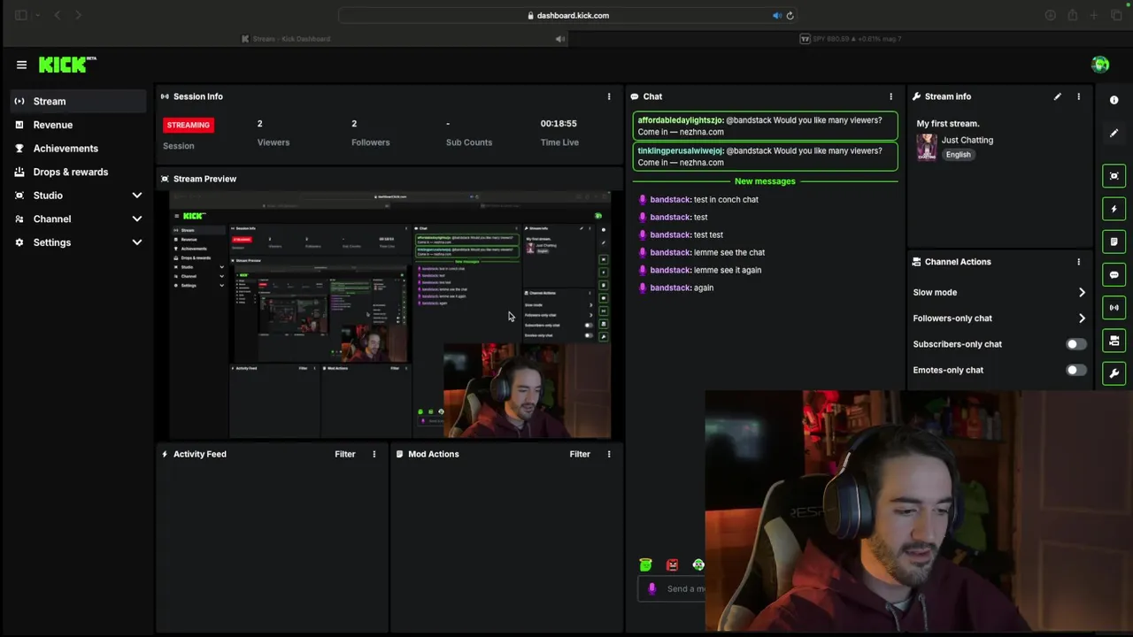The image size is (1133, 637).
Task: Mute audio via address bar speaker icon
Action: pyautogui.click(x=776, y=15)
